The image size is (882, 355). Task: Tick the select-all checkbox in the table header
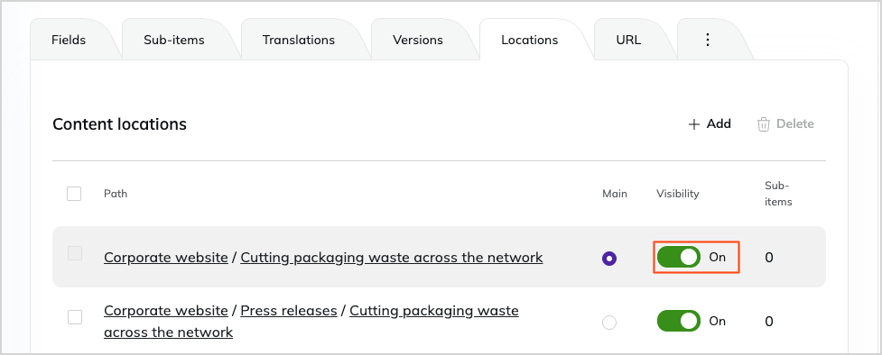[x=74, y=194]
